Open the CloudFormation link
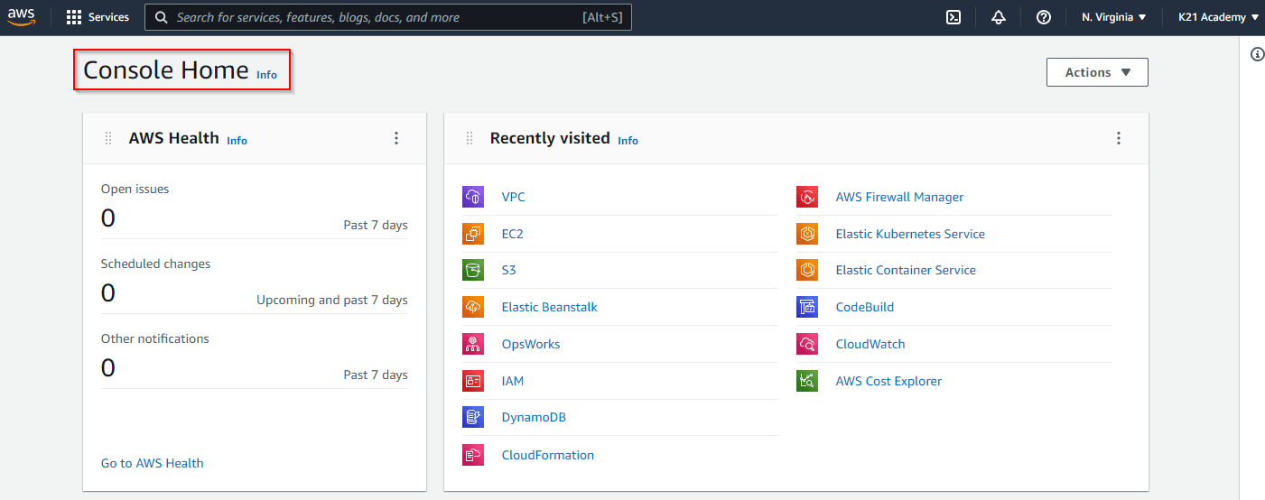This screenshot has width=1265, height=500. pyautogui.click(x=547, y=455)
